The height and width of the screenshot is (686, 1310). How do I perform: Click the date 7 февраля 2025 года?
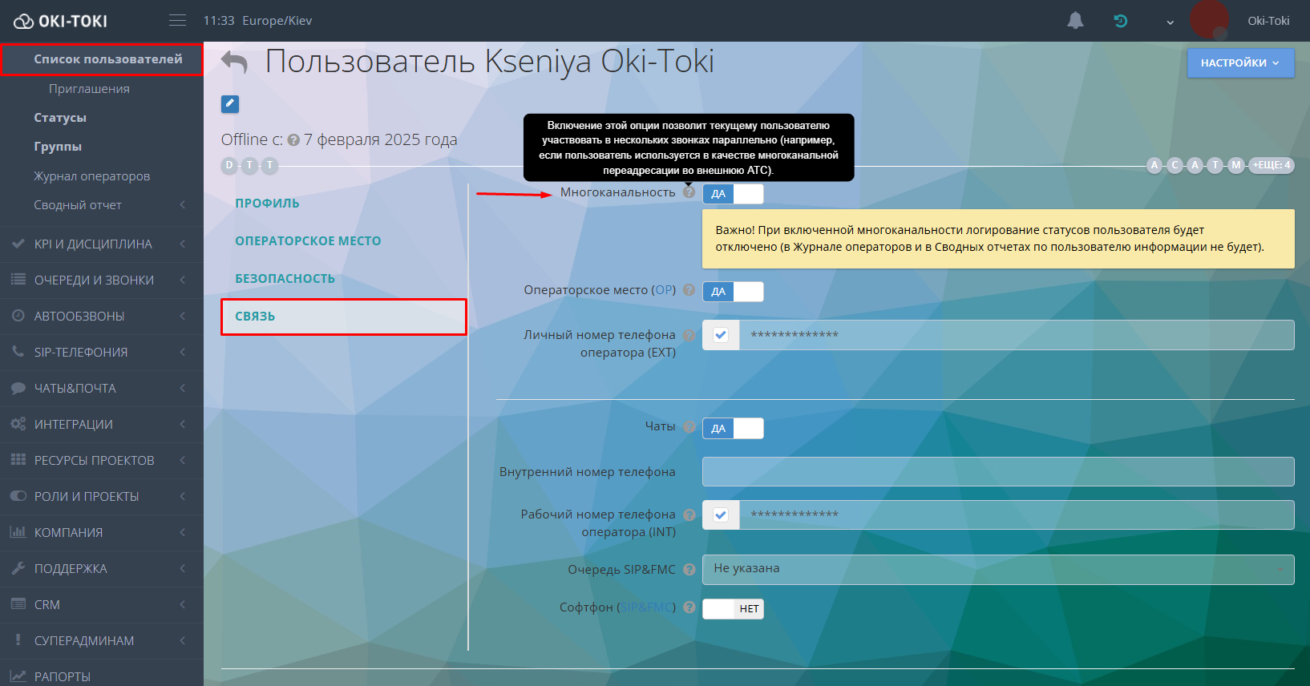[381, 139]
